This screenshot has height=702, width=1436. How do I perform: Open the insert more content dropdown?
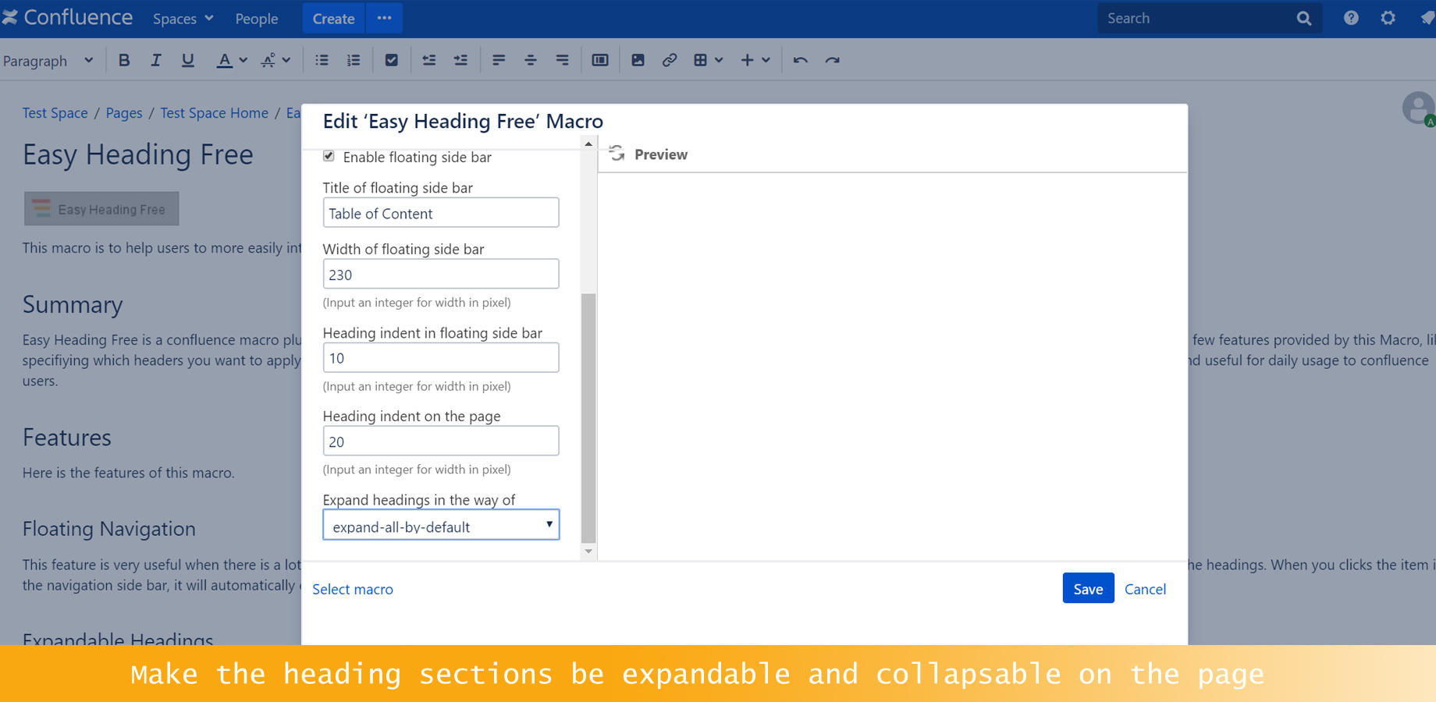[x=755, y=60]
